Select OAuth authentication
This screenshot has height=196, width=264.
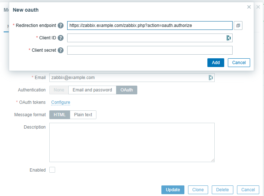pos(127,90)
